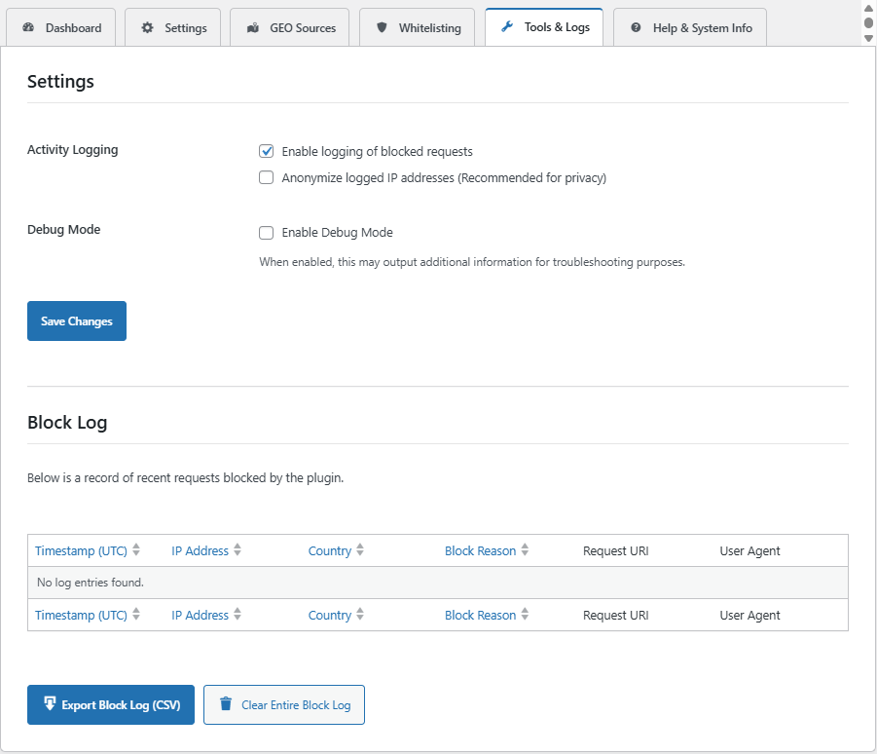Click the Help & System Info question icon

pos(636,28)
